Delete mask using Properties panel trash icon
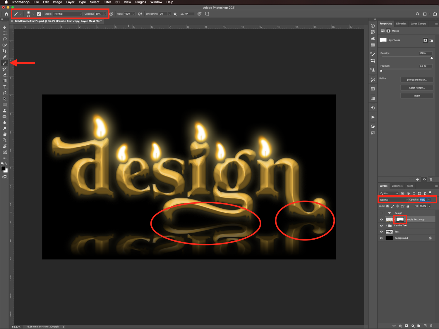Image resolution: width=439 pixels, height=329 pixels. (431, 179)
